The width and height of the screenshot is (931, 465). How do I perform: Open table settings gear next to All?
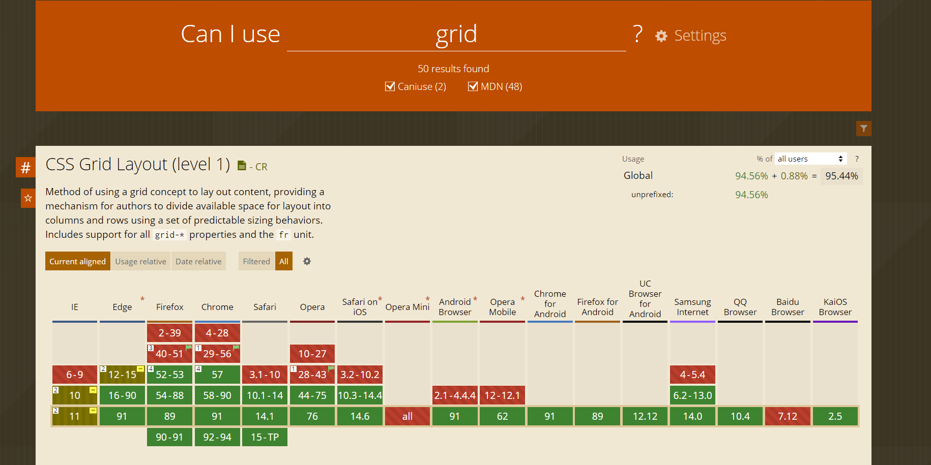point(307,261)
